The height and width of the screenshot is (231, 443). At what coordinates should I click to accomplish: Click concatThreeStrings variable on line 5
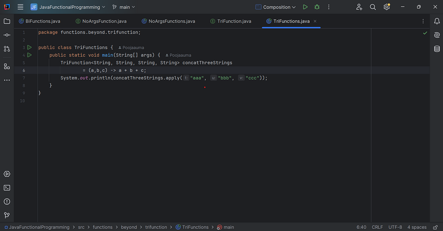coord(207,63)
